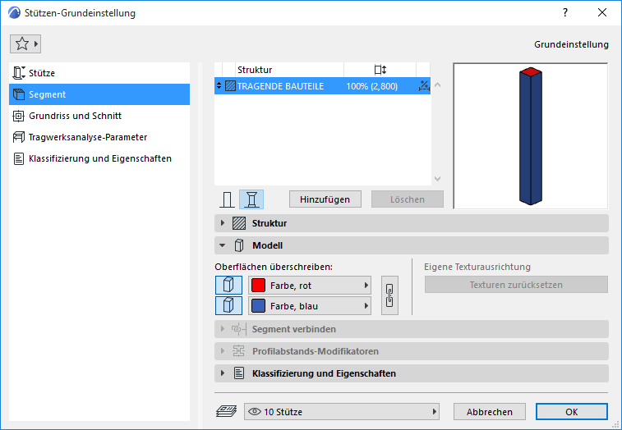
Task: Toggle the proportional length icon in segment row
Action: tap(424, 85)
